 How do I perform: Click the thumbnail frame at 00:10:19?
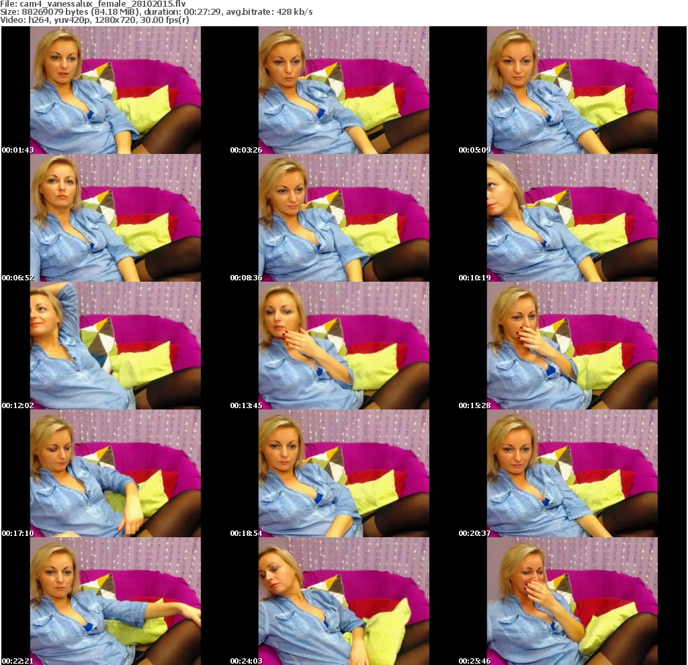572,218
